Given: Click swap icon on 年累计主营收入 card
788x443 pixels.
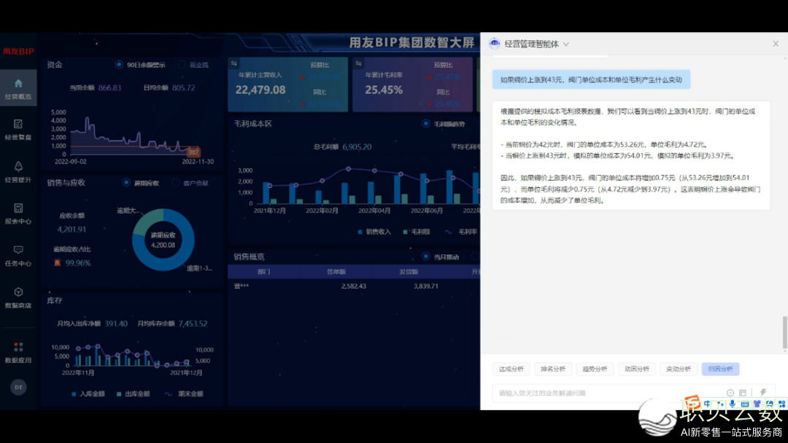Looking at the screenshot, I should (233, 63).
